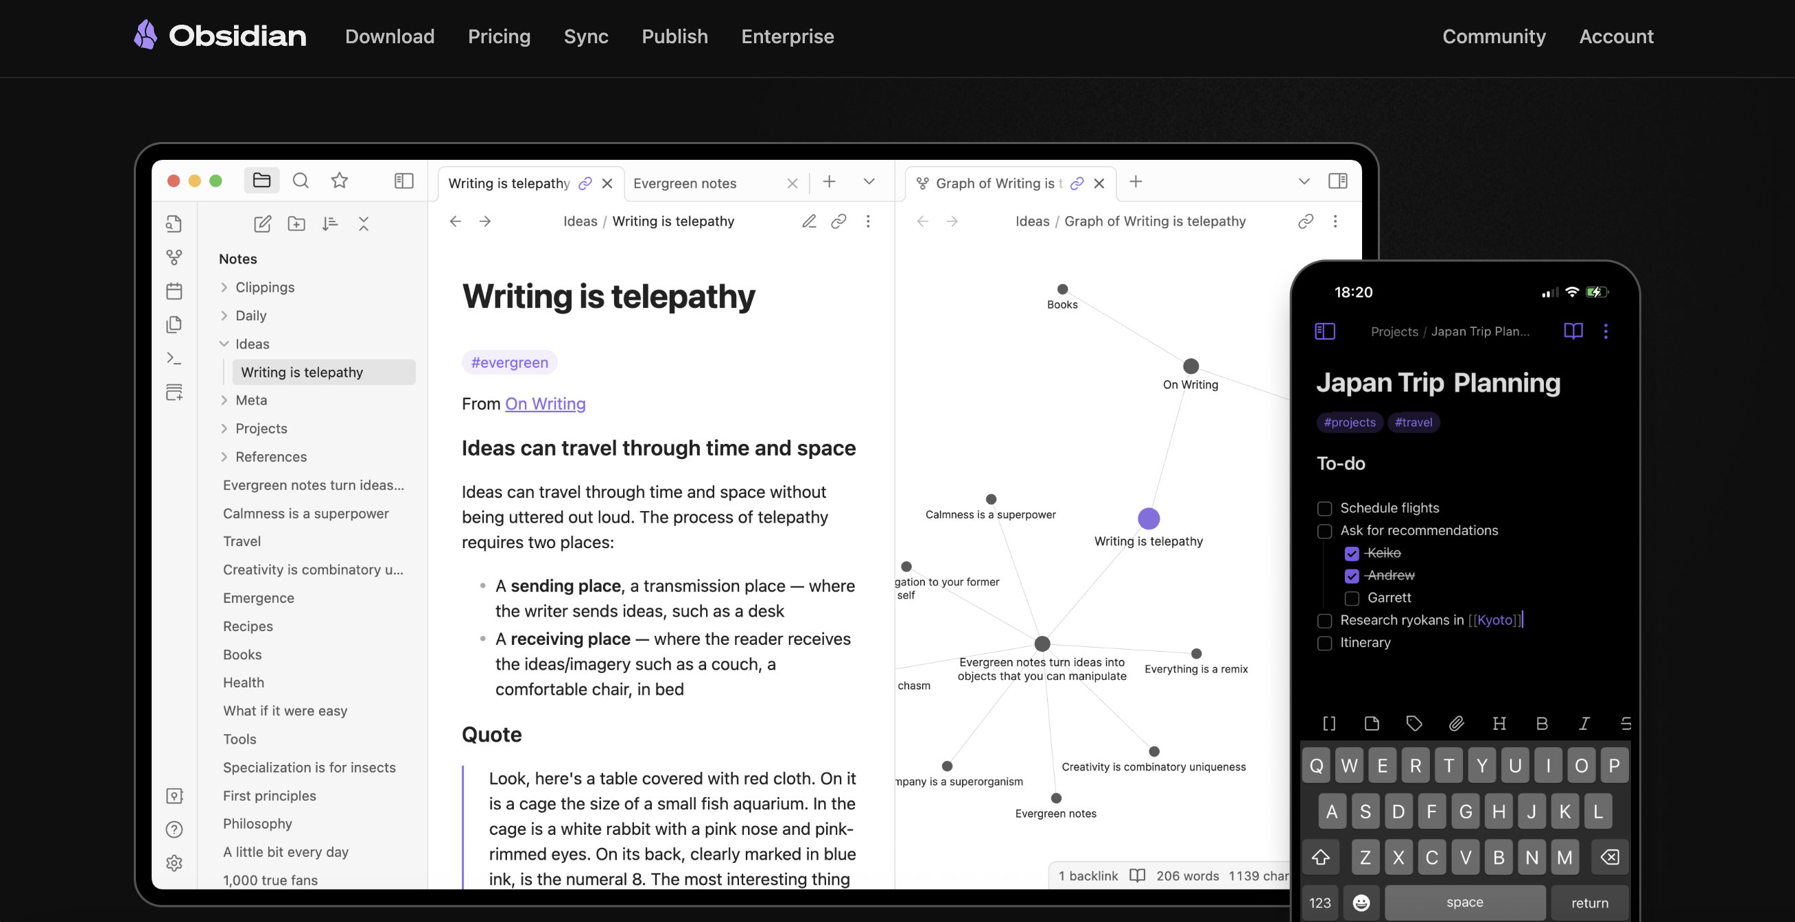Collapse left sidebar toggle icon

tap(404, 181)
